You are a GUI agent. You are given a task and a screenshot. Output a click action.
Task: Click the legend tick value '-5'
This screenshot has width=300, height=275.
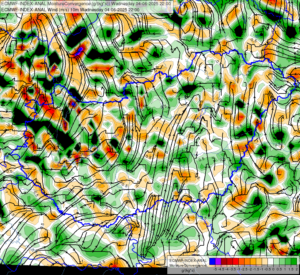215,269
